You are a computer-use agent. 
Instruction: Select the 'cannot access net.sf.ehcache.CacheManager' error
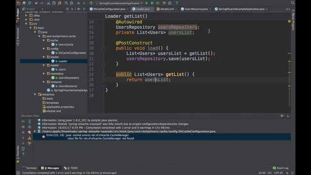click(x=162, y=137)
